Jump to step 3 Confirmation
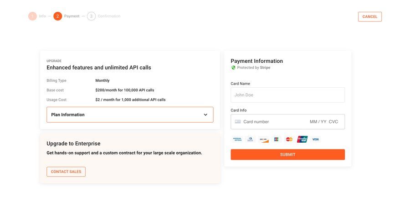This screenshot has height=220, width=410. tap(91, 16)
